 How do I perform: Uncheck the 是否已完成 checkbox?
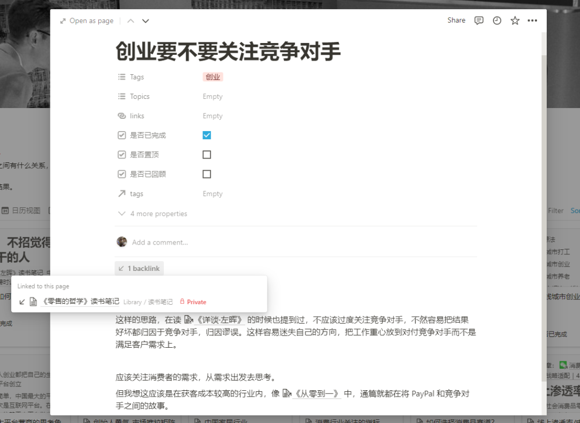point(207,135)
